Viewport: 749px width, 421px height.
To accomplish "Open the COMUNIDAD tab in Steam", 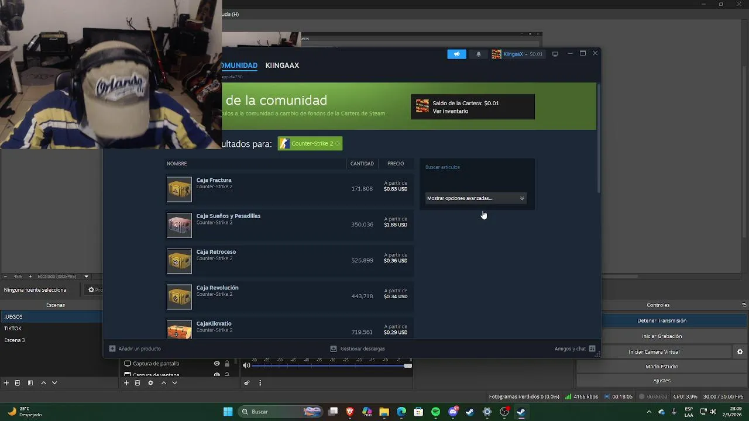I will point(239,65).
